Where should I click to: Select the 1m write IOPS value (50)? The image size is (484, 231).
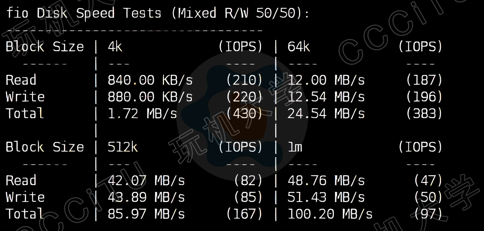428,197
